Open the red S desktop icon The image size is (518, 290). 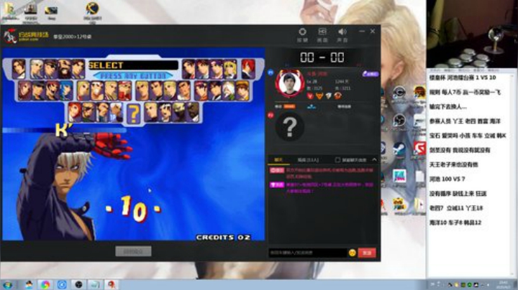coord(419,149)
